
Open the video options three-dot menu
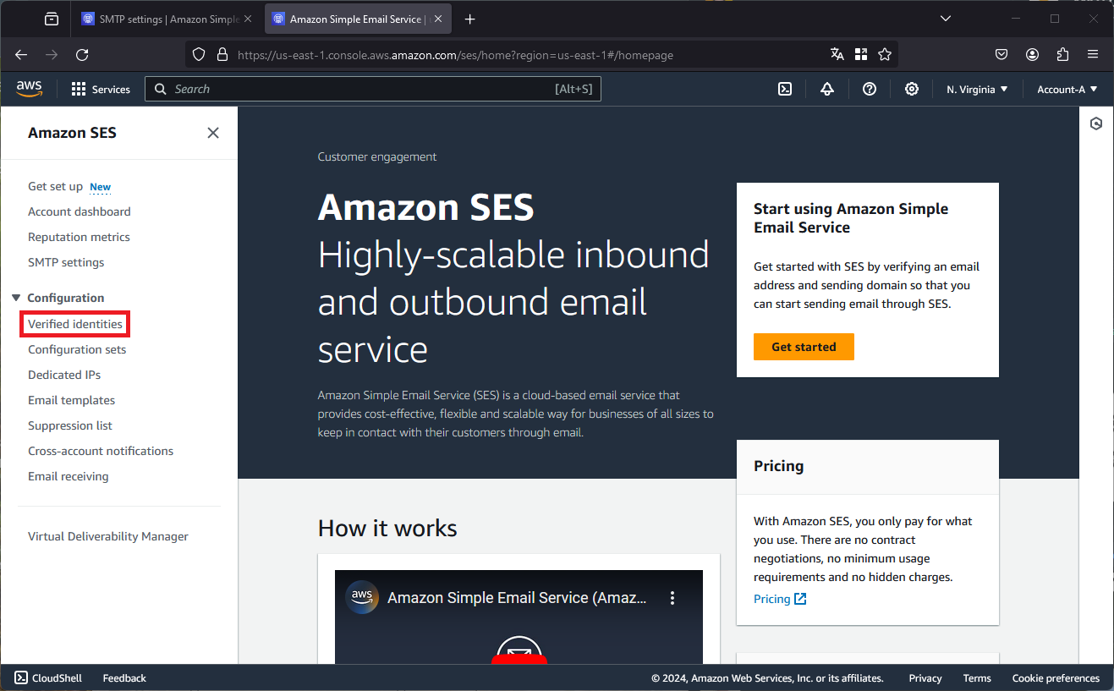[x=672, y=598]
